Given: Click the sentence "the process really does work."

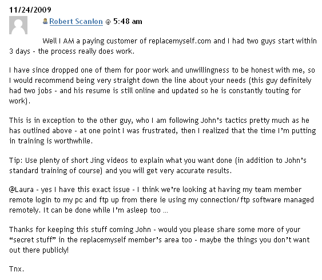Looking at the screenshot, I should (86, 51).
